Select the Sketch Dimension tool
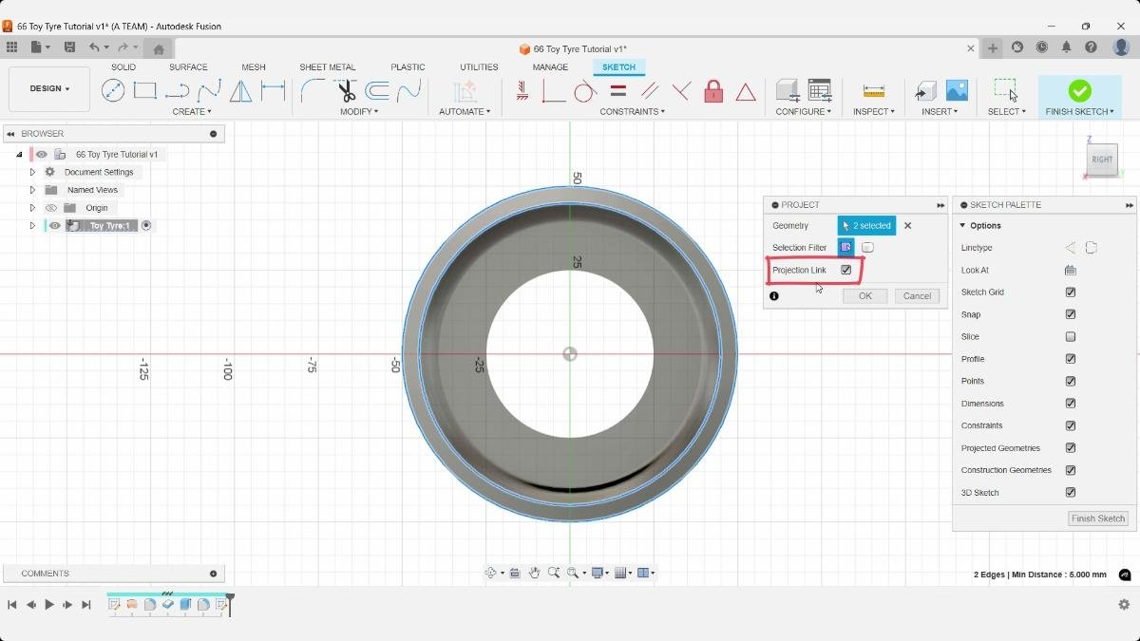The image size is (1140, 641). [274, 91]
